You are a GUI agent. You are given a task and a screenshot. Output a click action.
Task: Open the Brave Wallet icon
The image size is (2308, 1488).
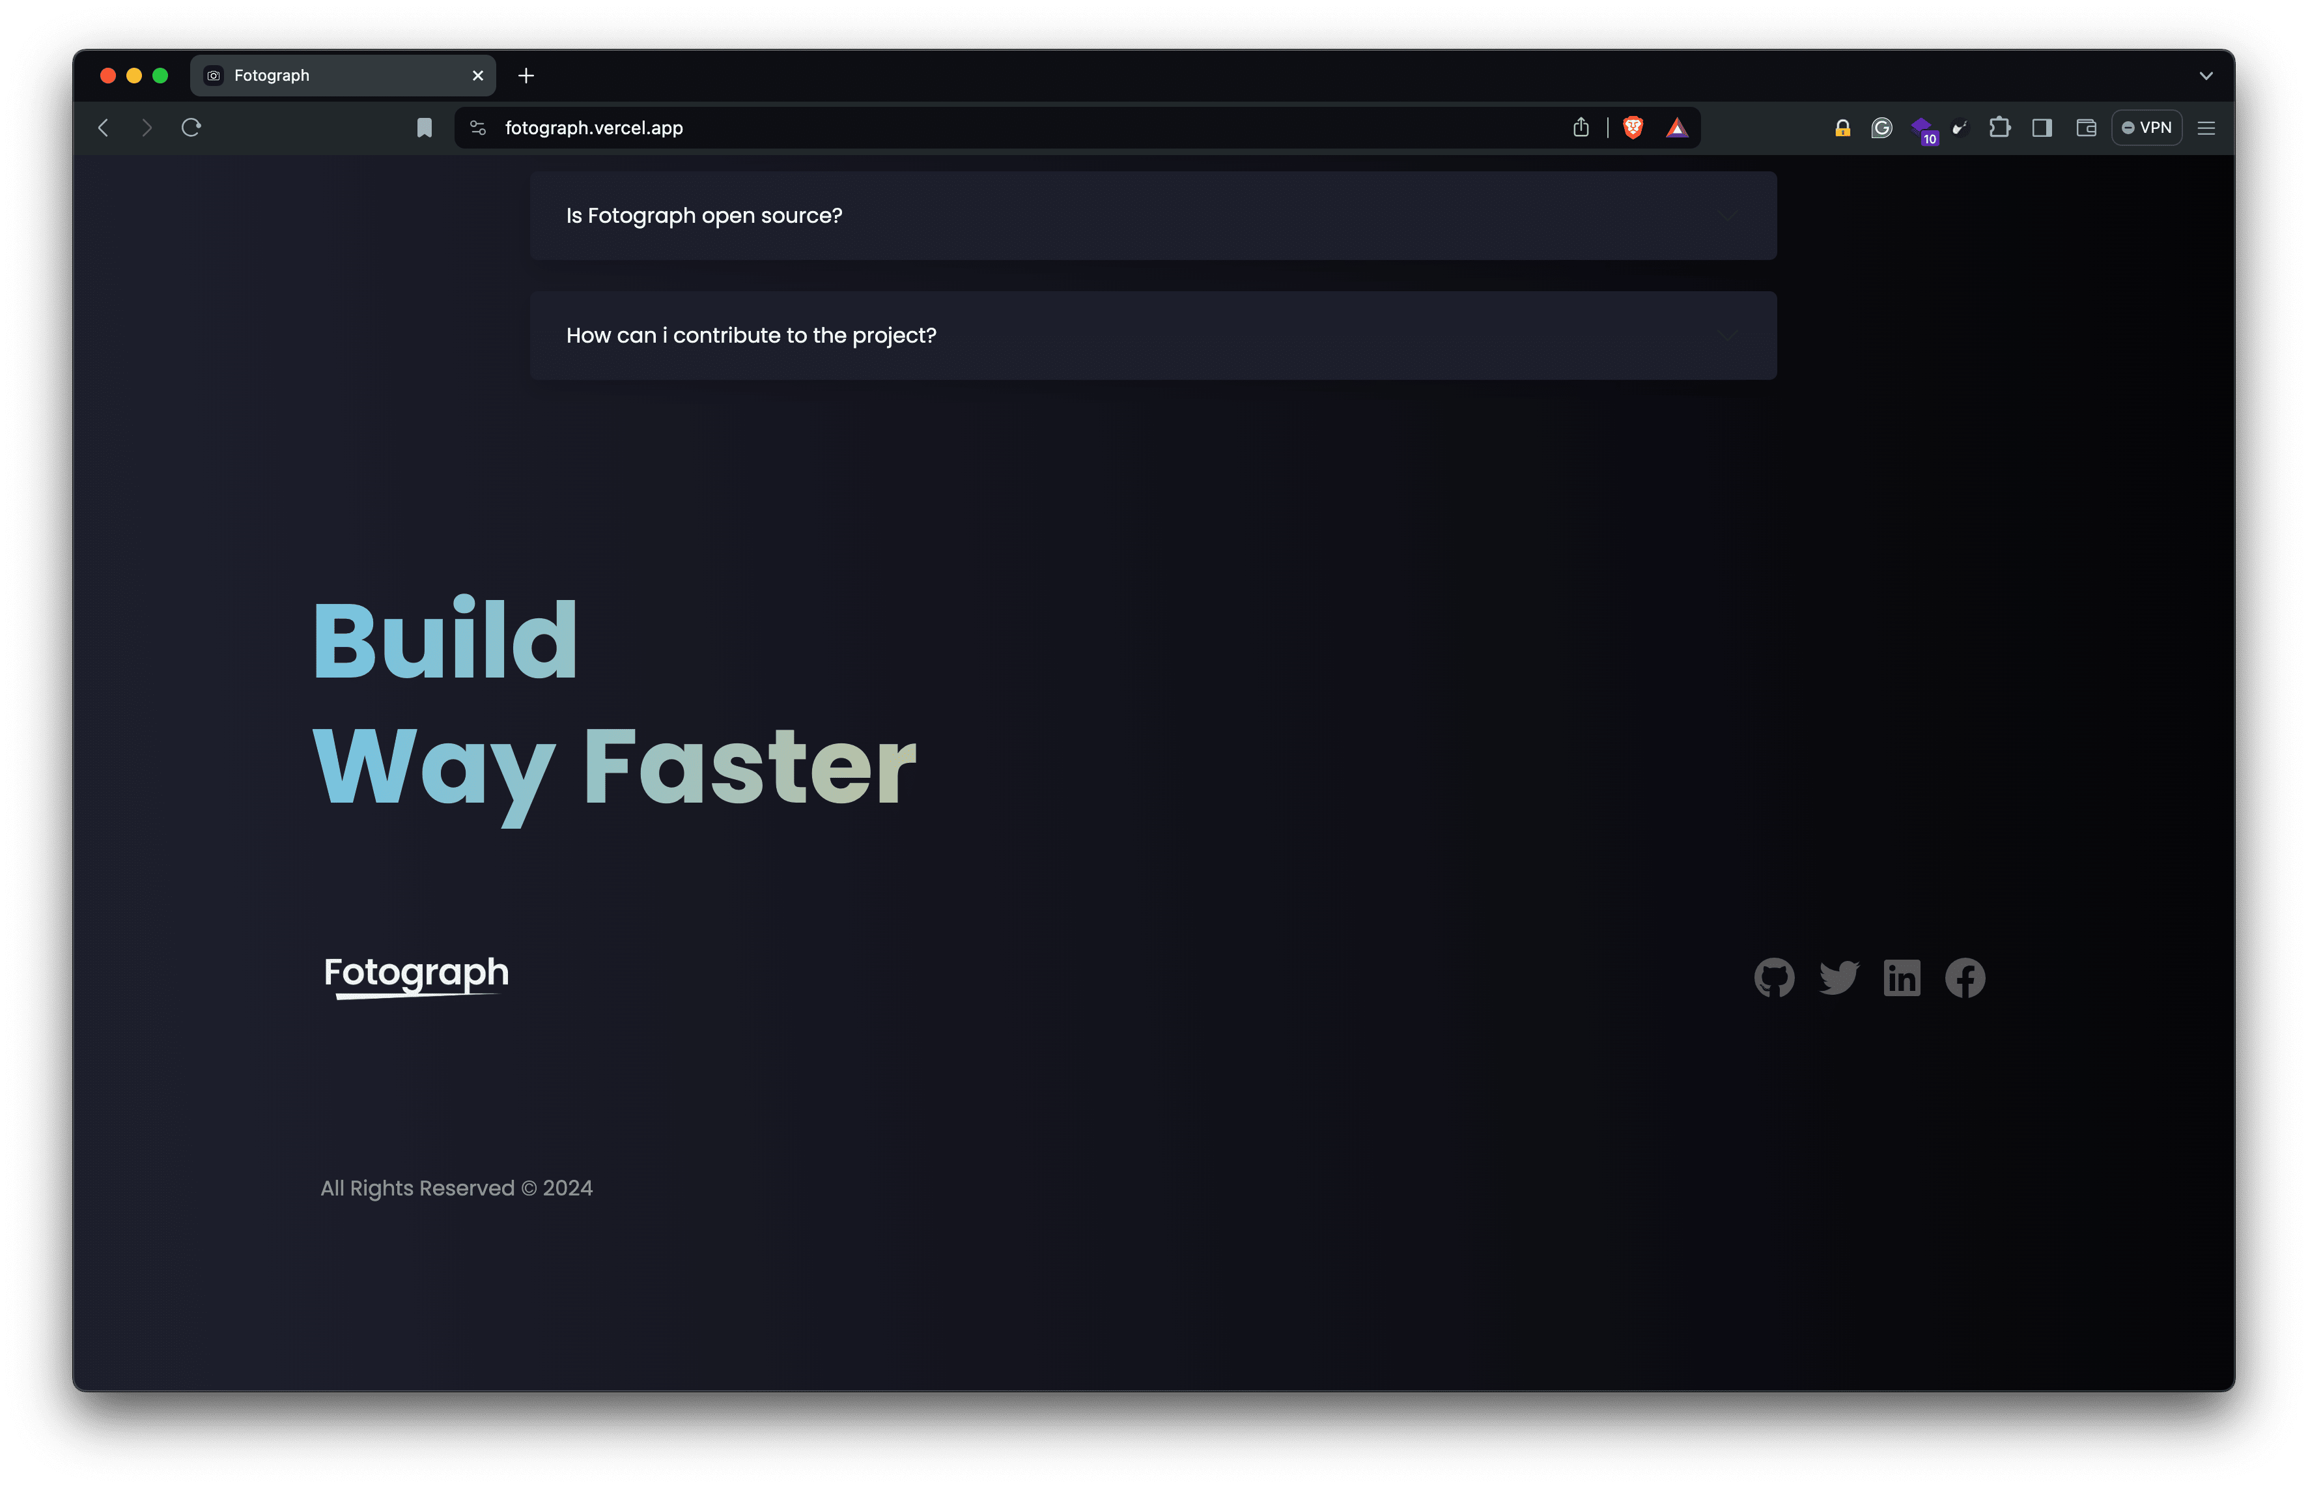[2086, 128]
